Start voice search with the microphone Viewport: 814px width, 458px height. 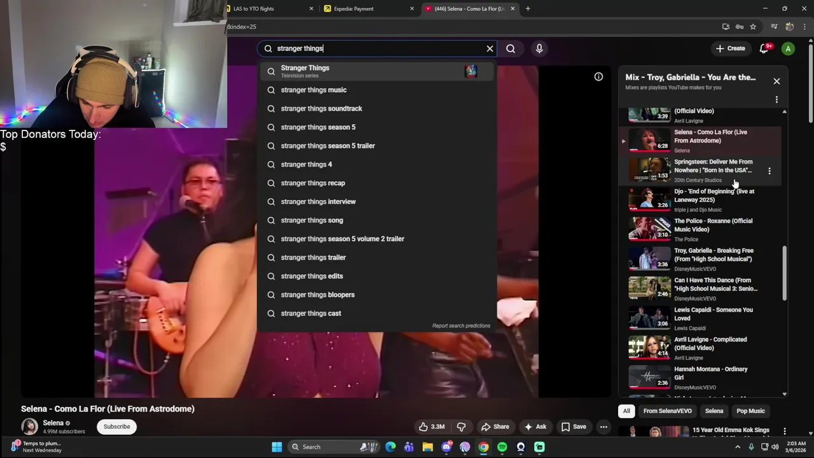[x=539, y=48]
